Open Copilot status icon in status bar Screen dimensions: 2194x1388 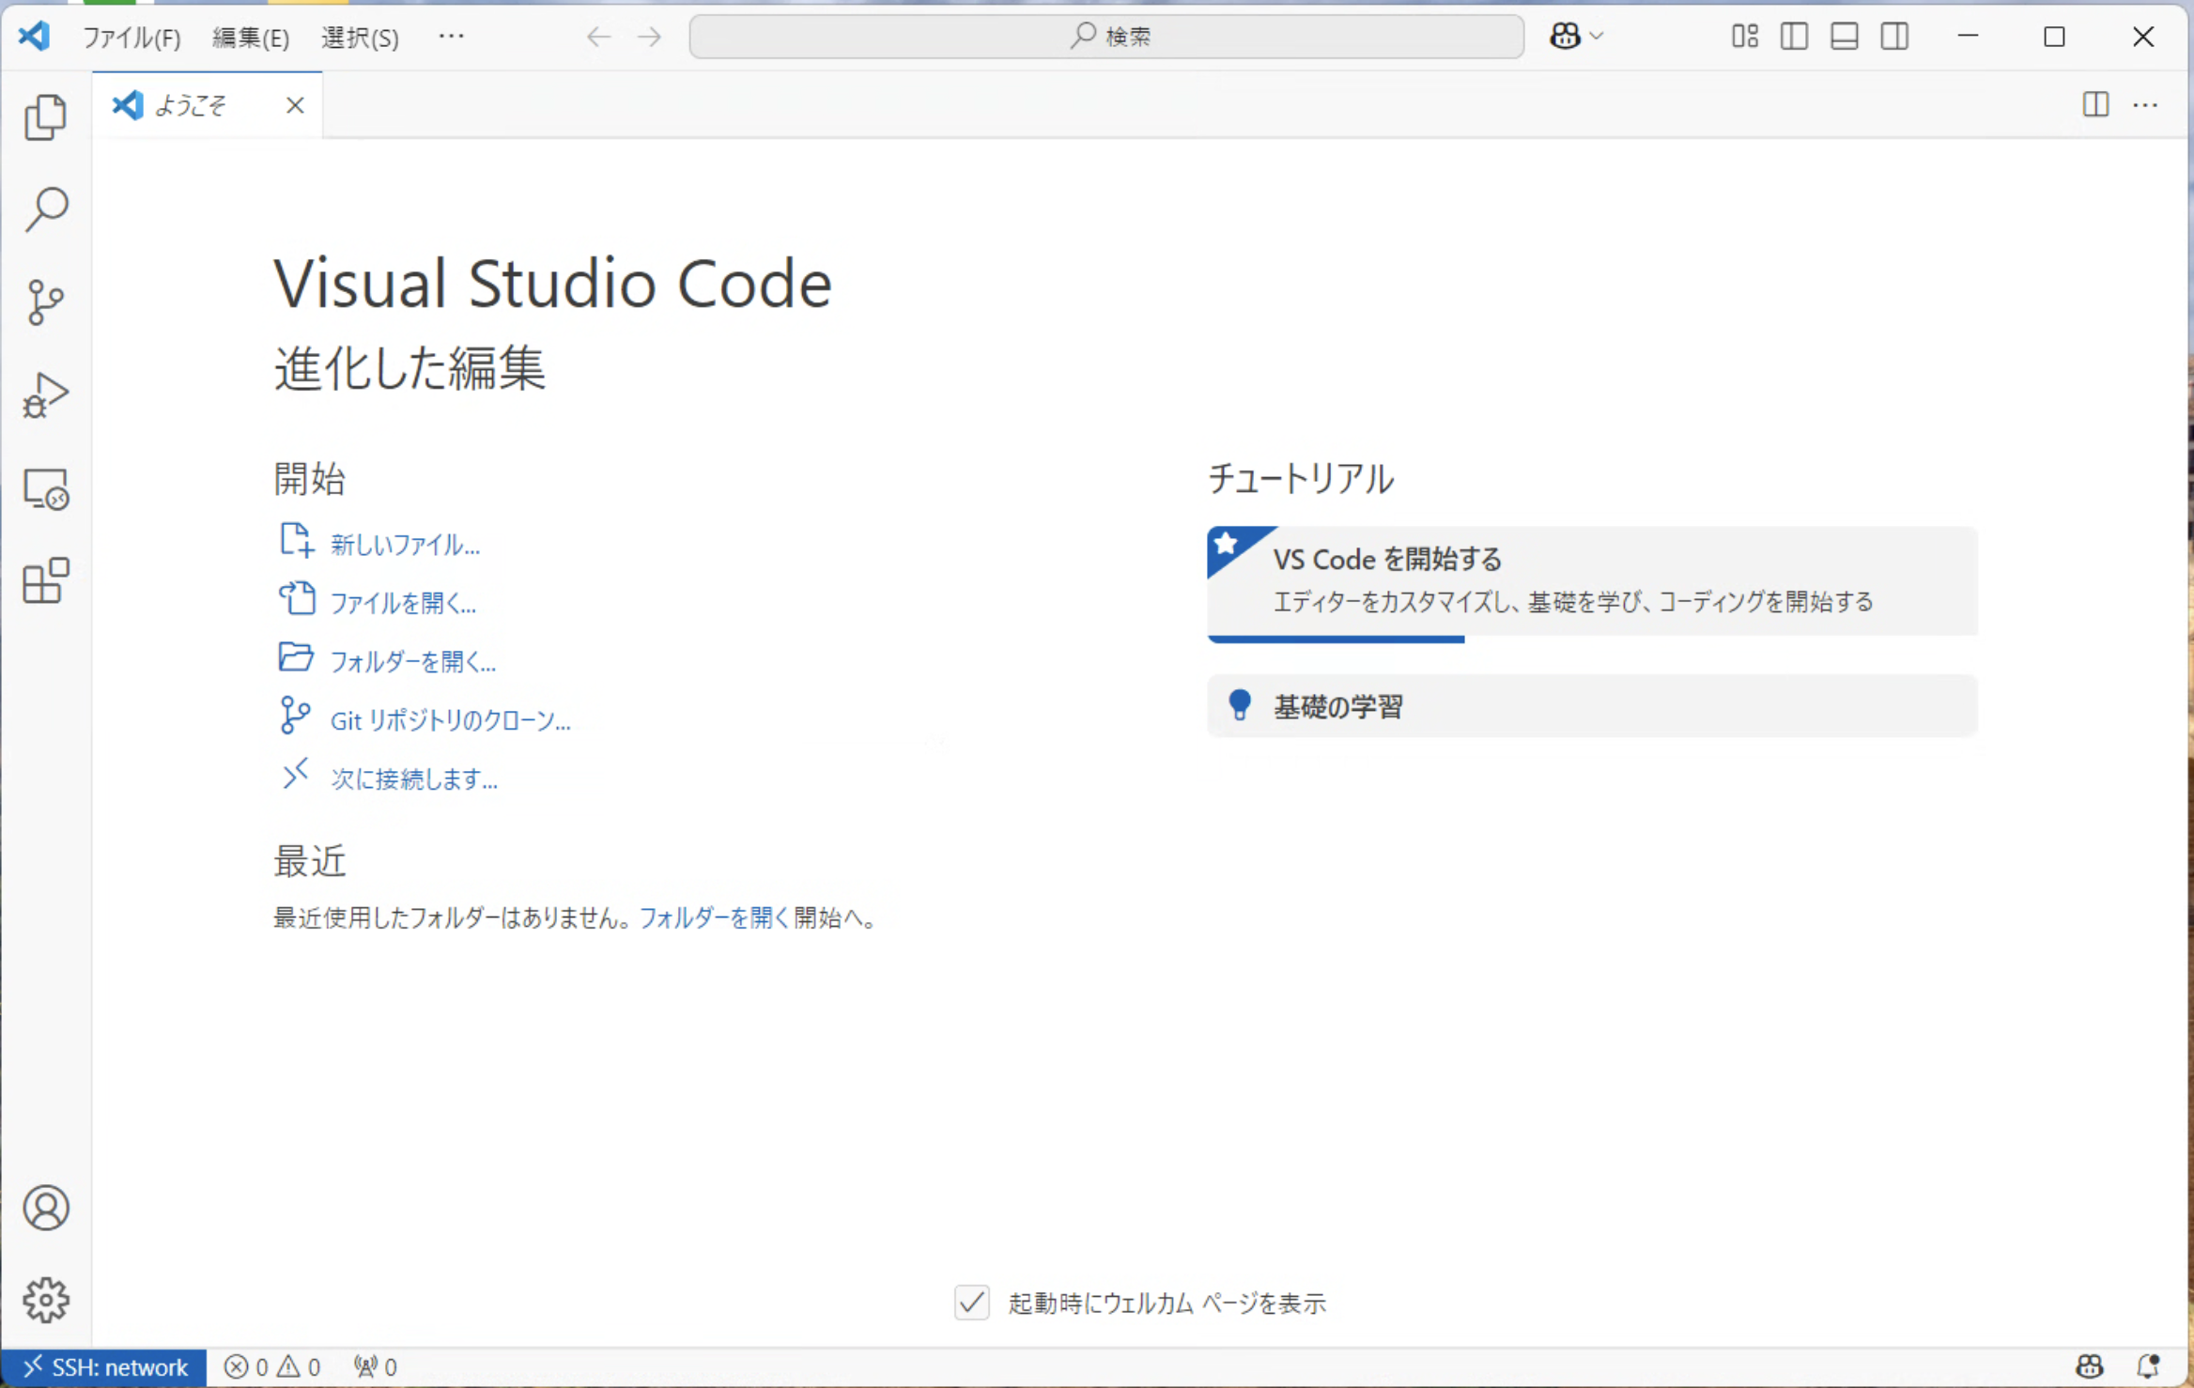tap(2090, 1367)
